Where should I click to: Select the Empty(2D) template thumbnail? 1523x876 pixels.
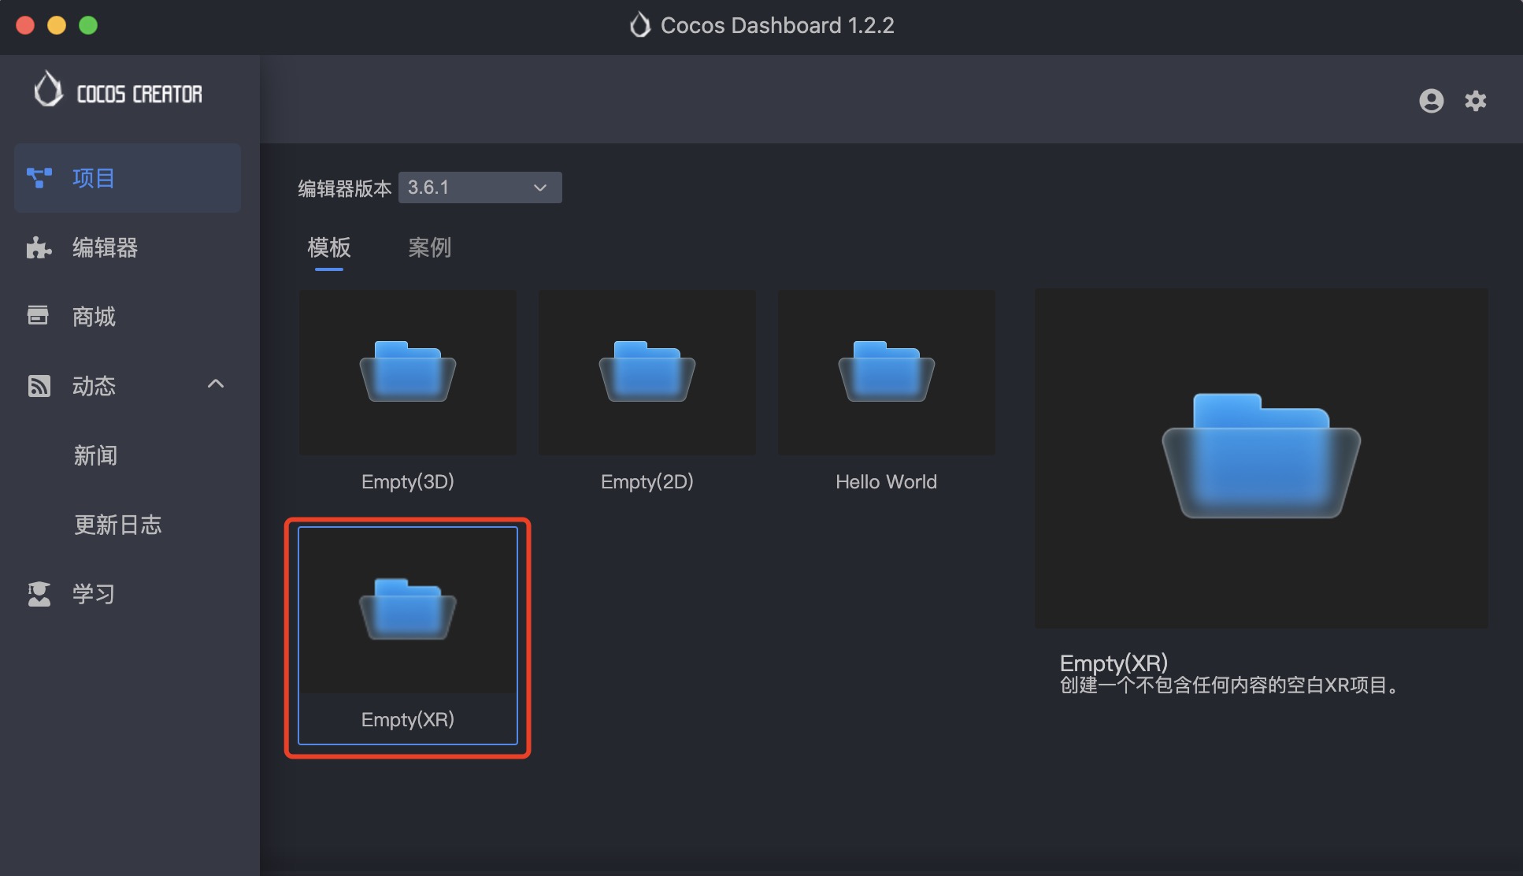647,373
